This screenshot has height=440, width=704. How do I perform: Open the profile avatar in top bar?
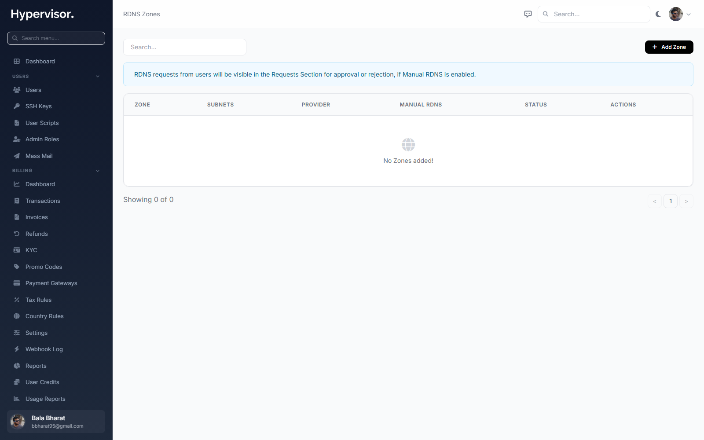[x=676, y=14]
